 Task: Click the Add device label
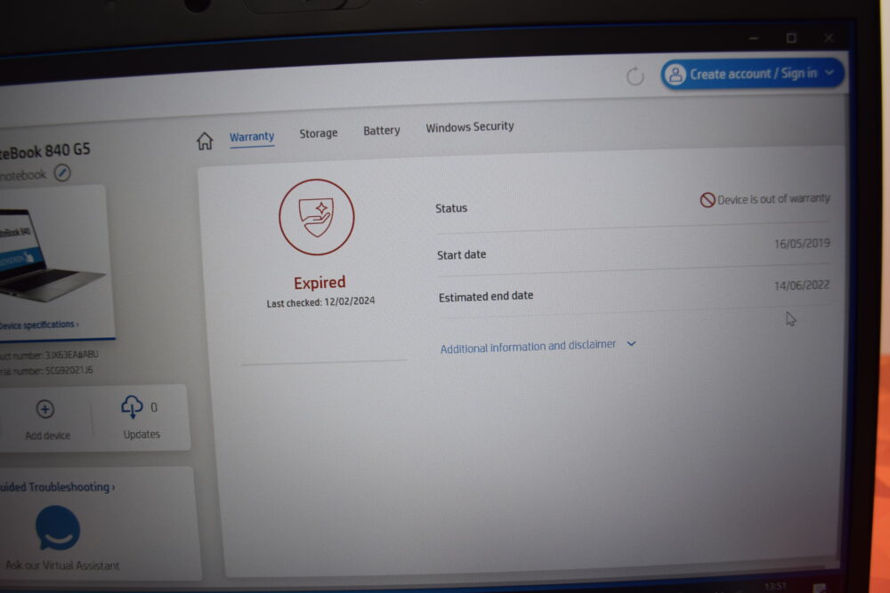(x=48, y=436)
